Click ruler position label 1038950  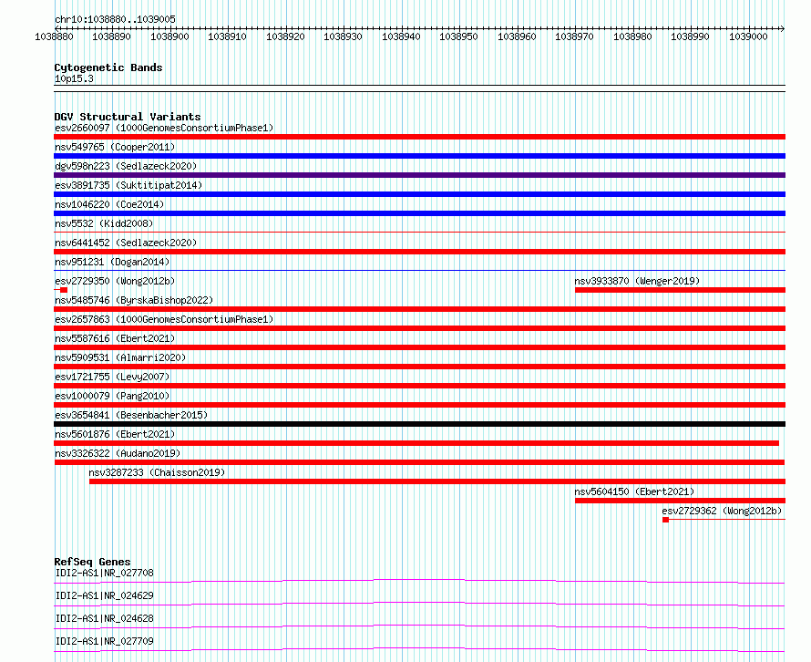click(x=458, y=36)
